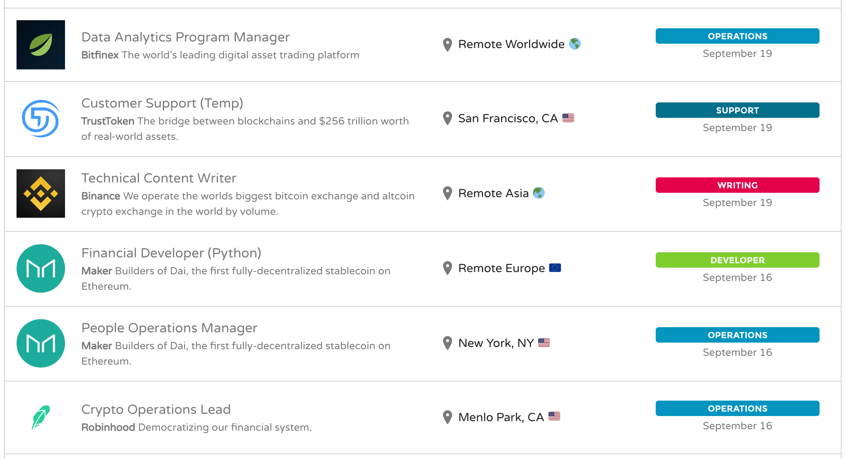The width and height of the screenshot is (846, 459).
Task: Click the Maker logo beside Financial Developer
Action: pos(41,268)
